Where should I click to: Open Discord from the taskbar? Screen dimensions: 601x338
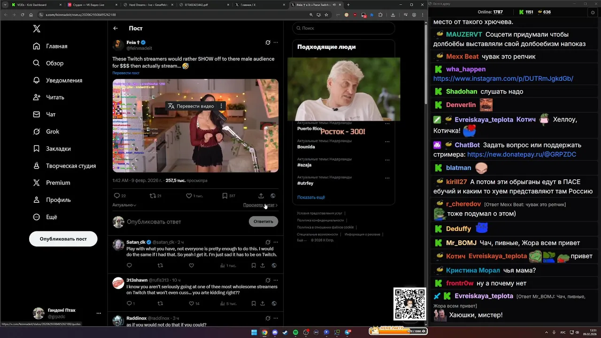(x=275, y=332)
